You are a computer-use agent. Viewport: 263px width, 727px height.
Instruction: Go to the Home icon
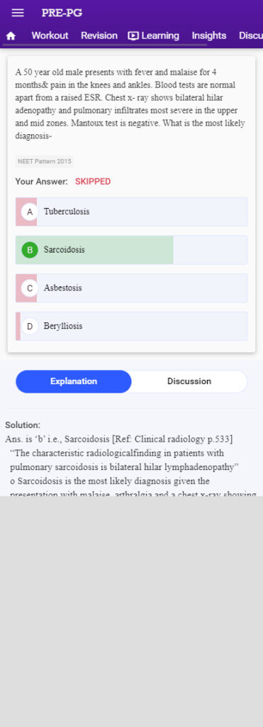[11, 35]
